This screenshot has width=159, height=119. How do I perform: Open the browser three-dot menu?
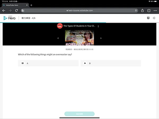coord(155,11)
